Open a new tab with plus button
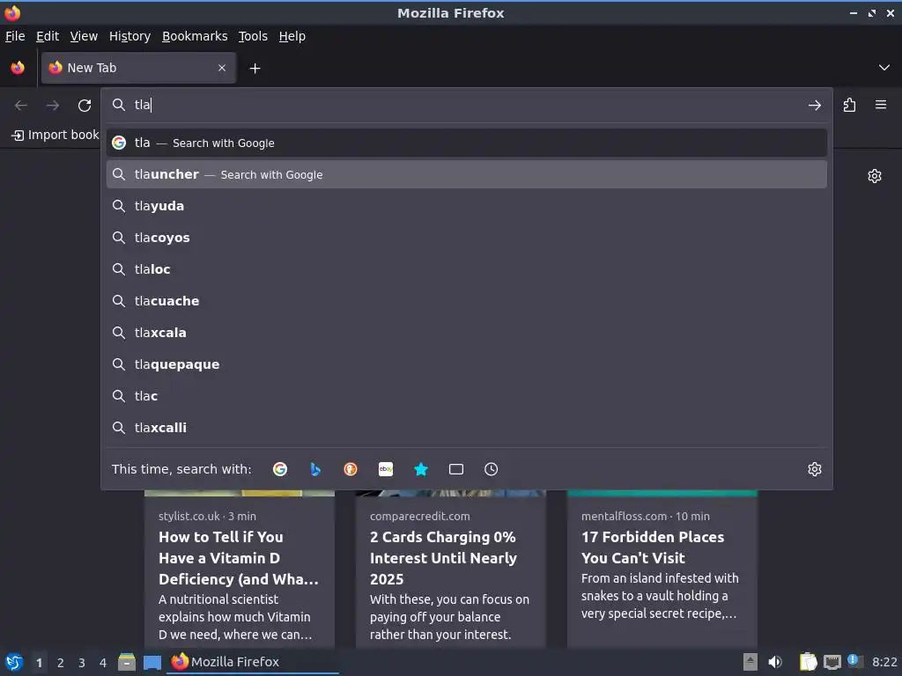Image resolution: width=902 pixels, height=676 pixels. tap(255, 69)
